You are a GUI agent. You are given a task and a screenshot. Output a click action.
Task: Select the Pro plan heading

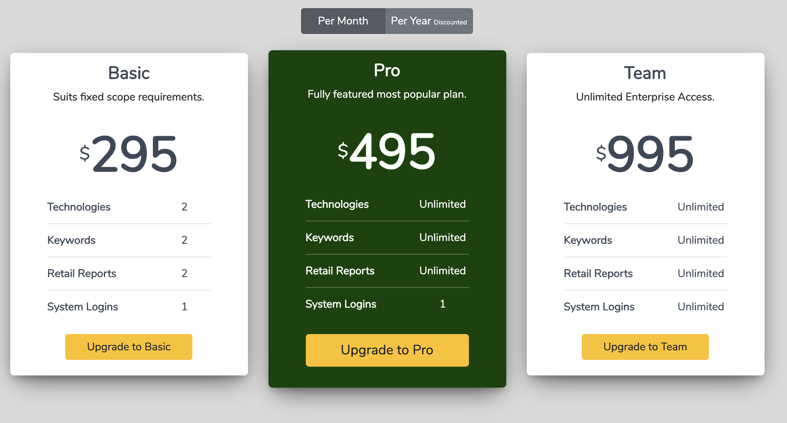point(387,70)
